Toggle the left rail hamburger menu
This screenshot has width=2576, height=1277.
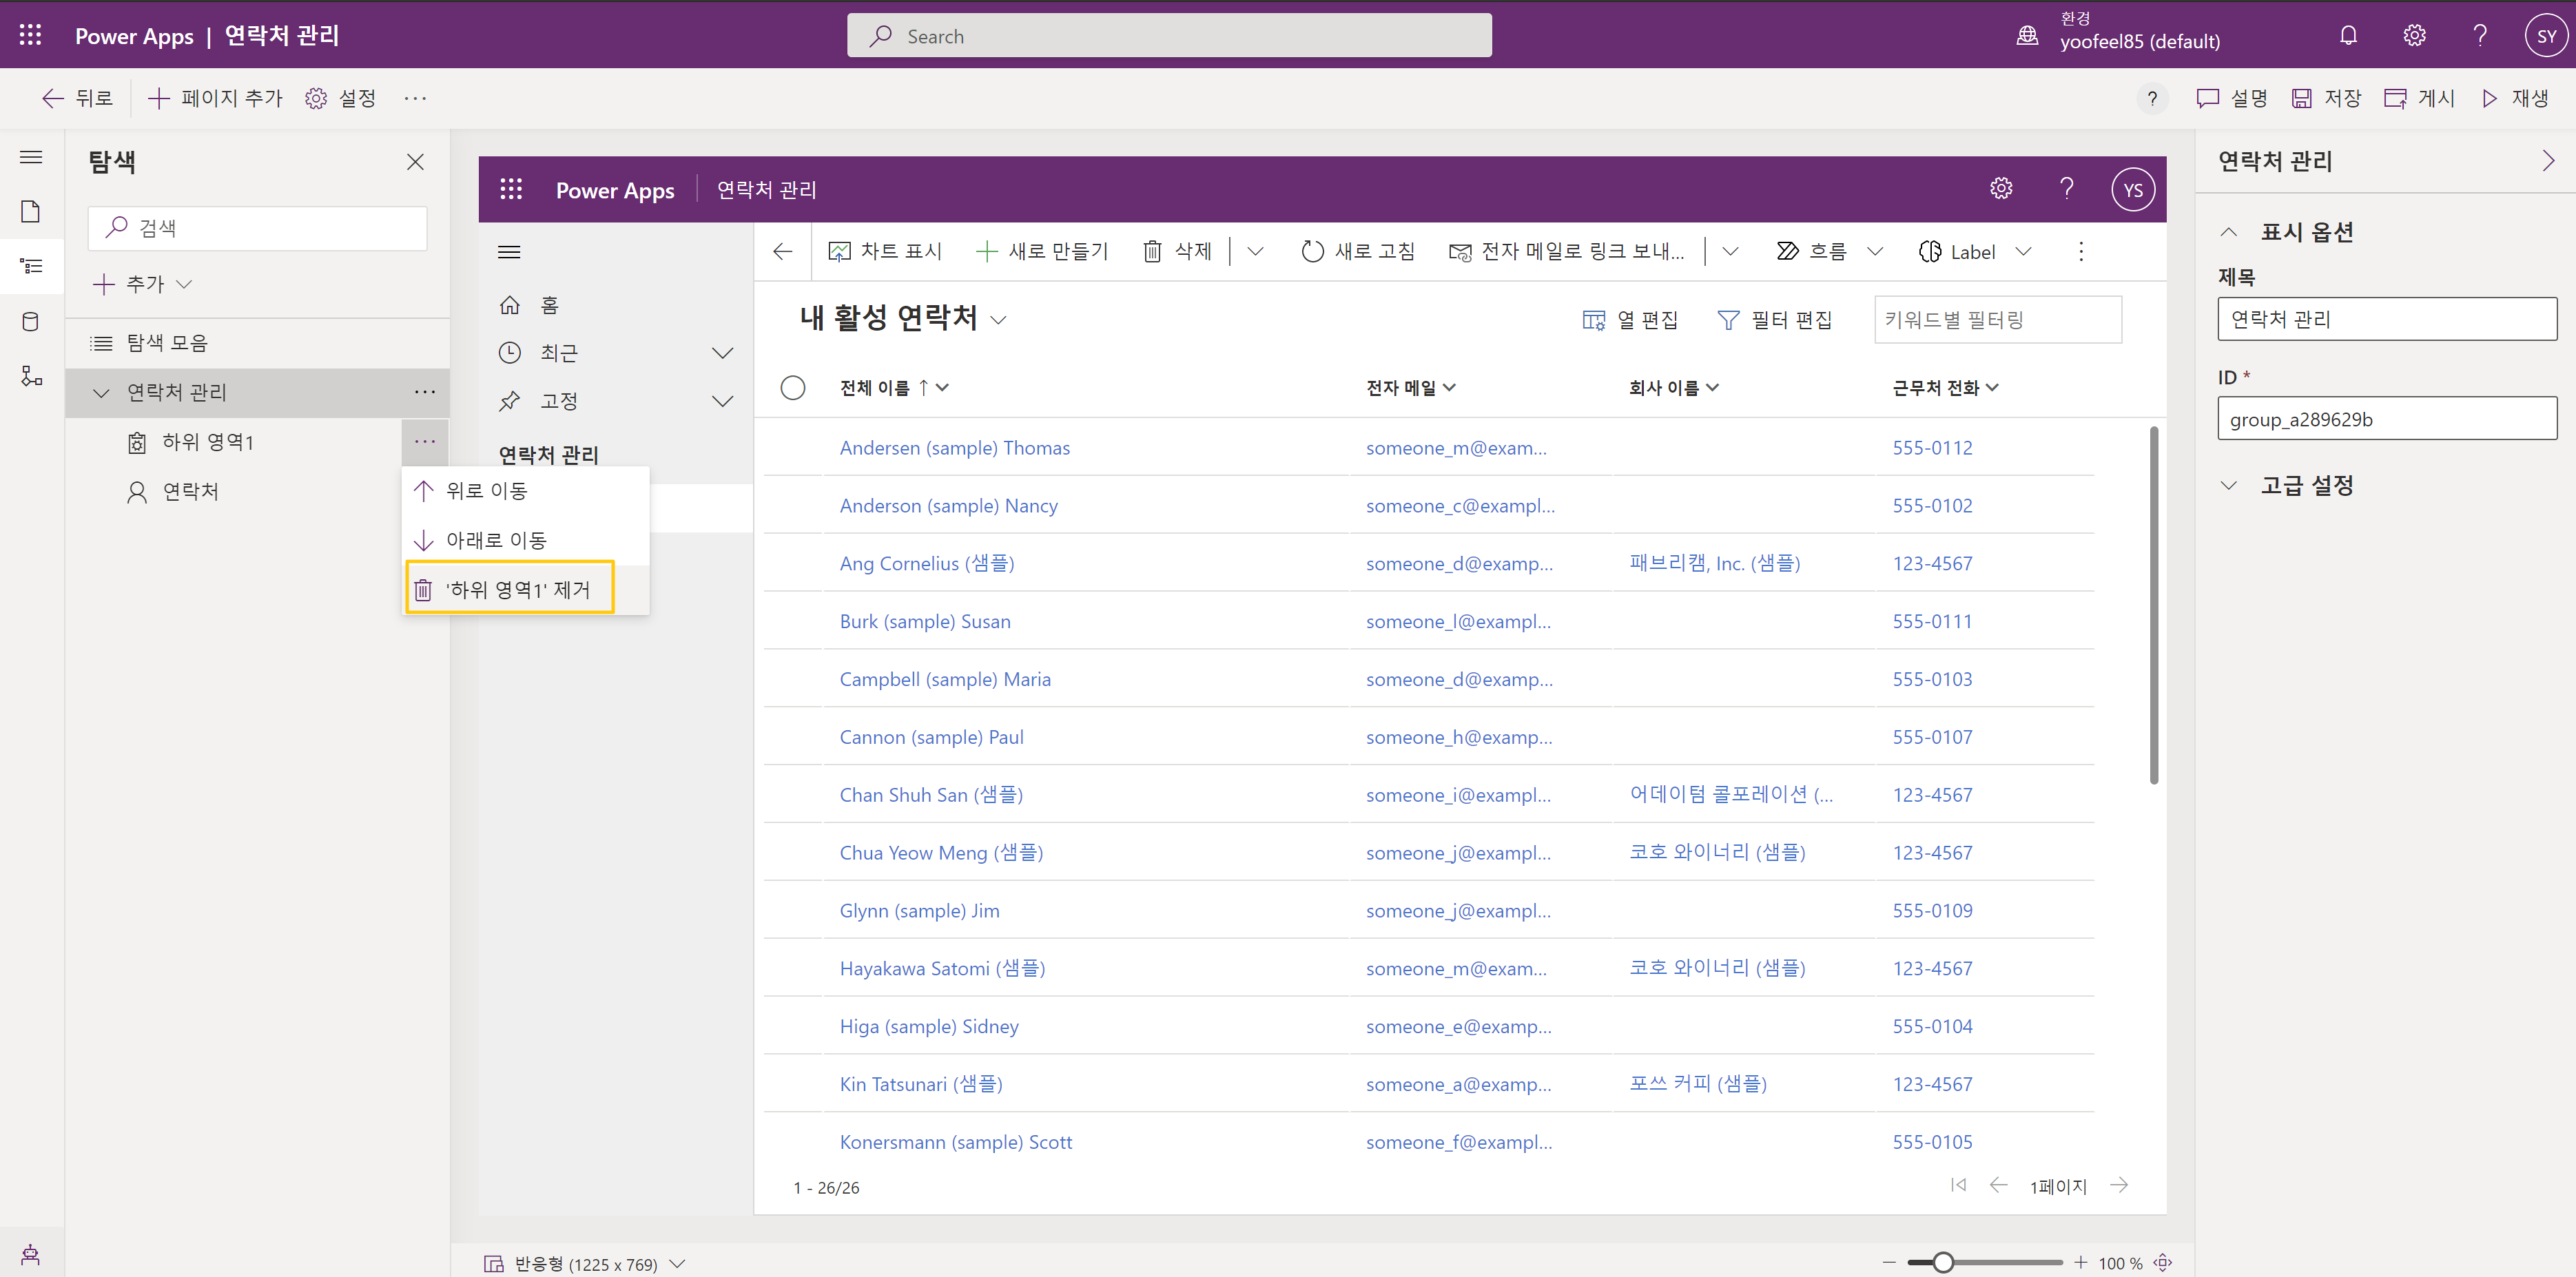pos(31,157)
